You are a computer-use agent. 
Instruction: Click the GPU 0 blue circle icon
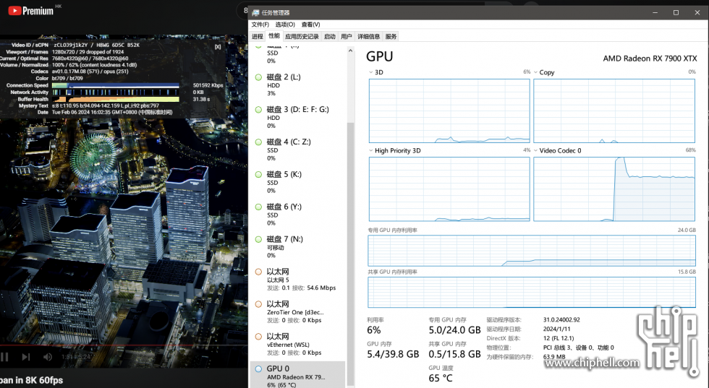(x=259, y=369)
